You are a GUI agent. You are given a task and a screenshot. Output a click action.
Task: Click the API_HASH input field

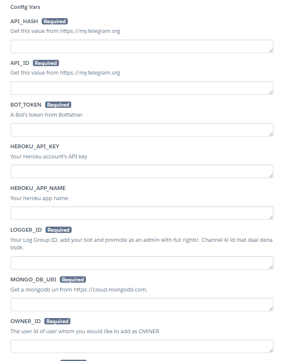coord(142,46)
